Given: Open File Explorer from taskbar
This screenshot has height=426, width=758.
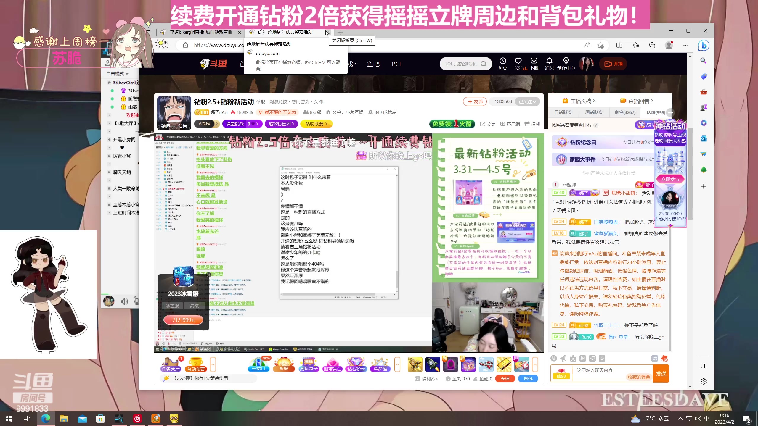Looking at the screenshot, I should [x=64, y=418].
